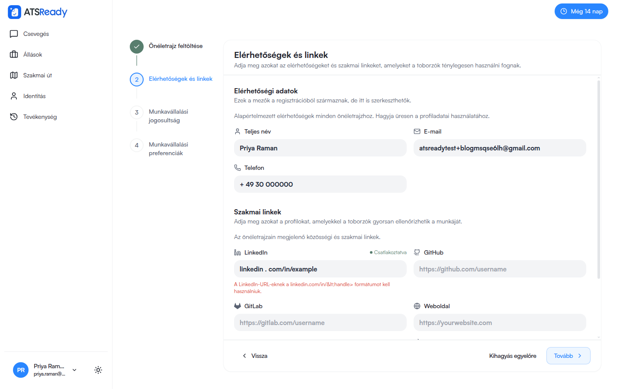This screenshot has height=389, width=623.
Task: Click the person icon beside Teljes név
Action: [238, 131]
